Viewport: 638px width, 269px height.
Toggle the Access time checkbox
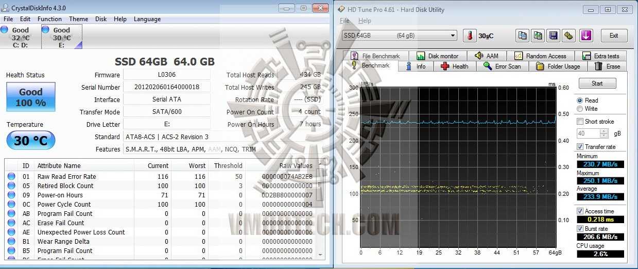580,211
